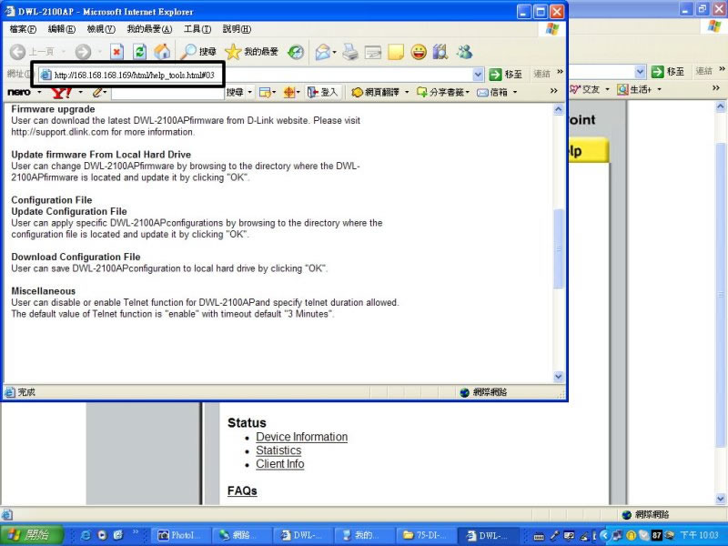Switch to the 我的... taskbar button

366,535
